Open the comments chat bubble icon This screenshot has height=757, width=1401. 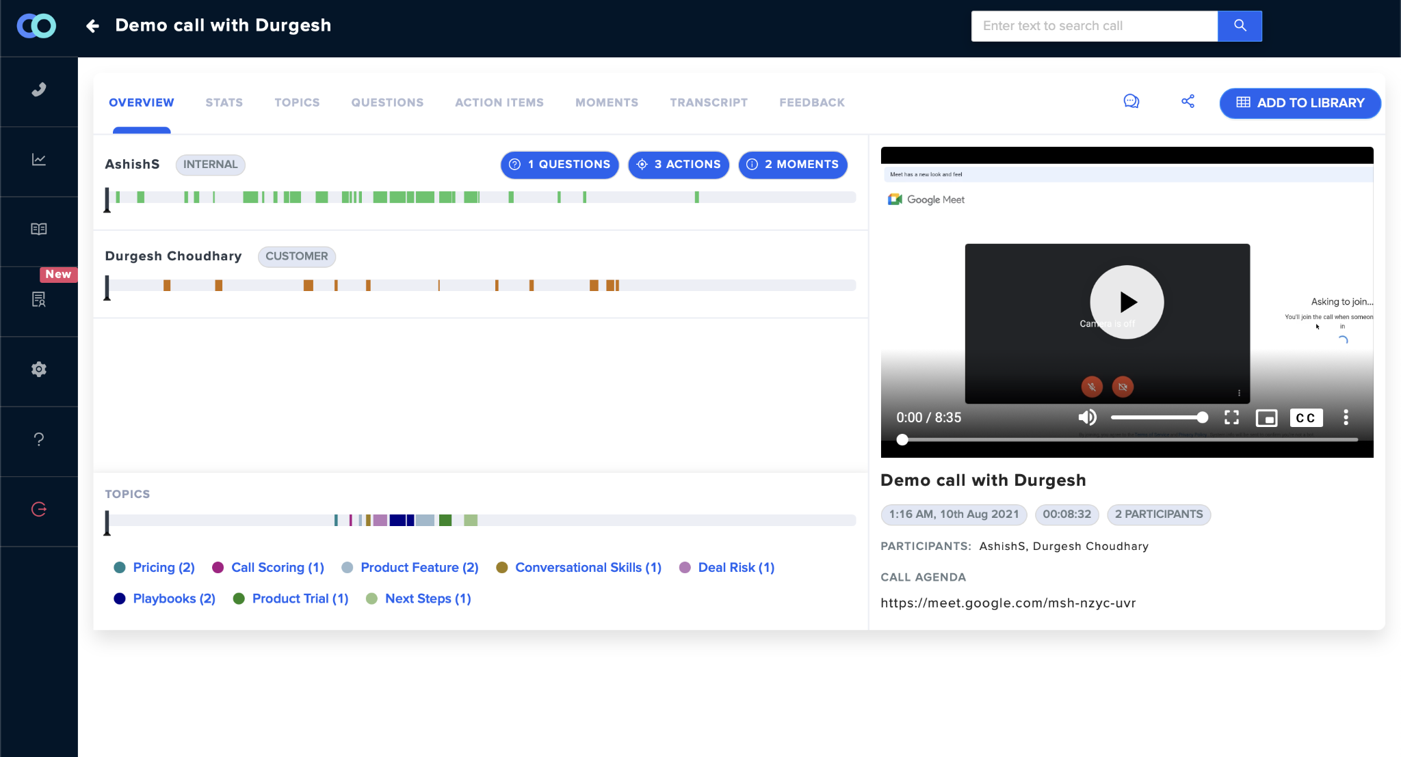(x=1131, y=102)
